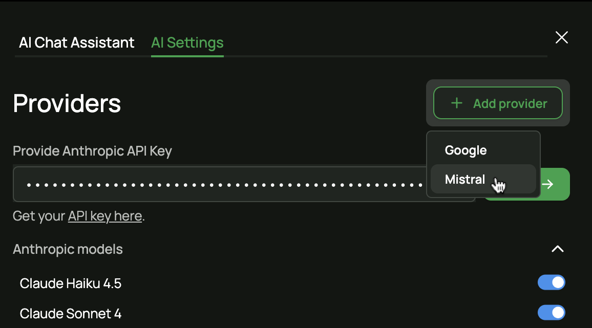Switch to the AI Chat Assistant tab
The image size is (592, 328).
click(x=77, y=42)
